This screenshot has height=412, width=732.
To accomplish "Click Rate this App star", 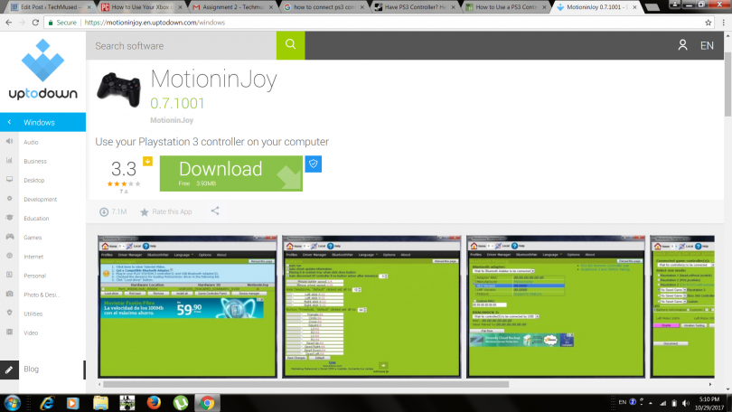I will (144, 211).
